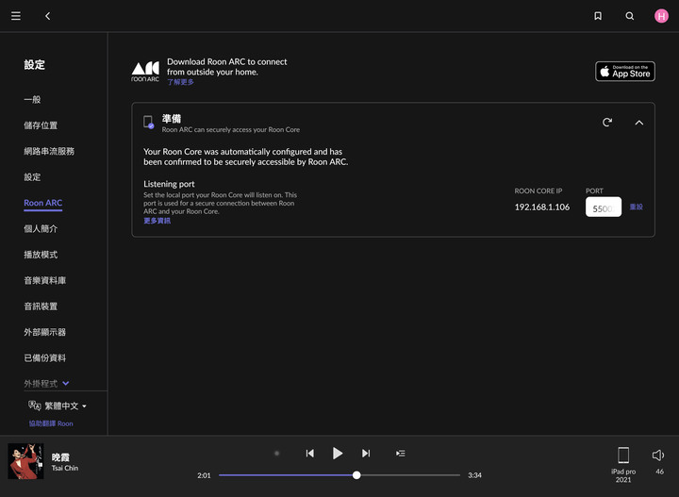The image size is (679, 497).
Task: Click the small dot indicator left of previous
Action: [x=276, y=454]
